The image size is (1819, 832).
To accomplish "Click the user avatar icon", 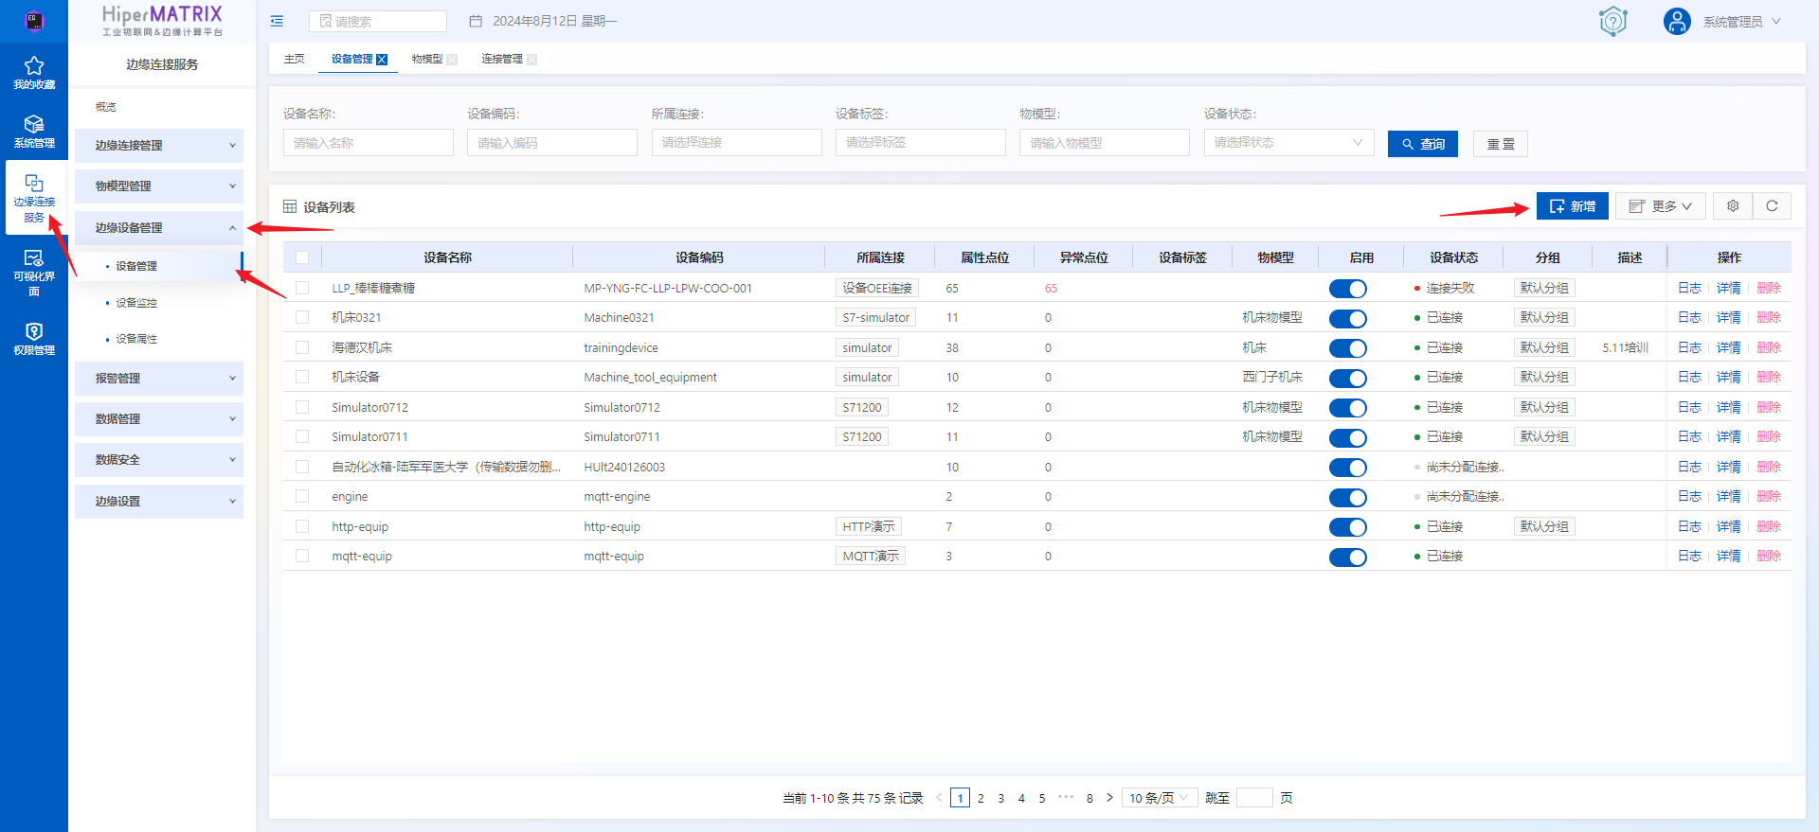I will tap(1677, 21).
